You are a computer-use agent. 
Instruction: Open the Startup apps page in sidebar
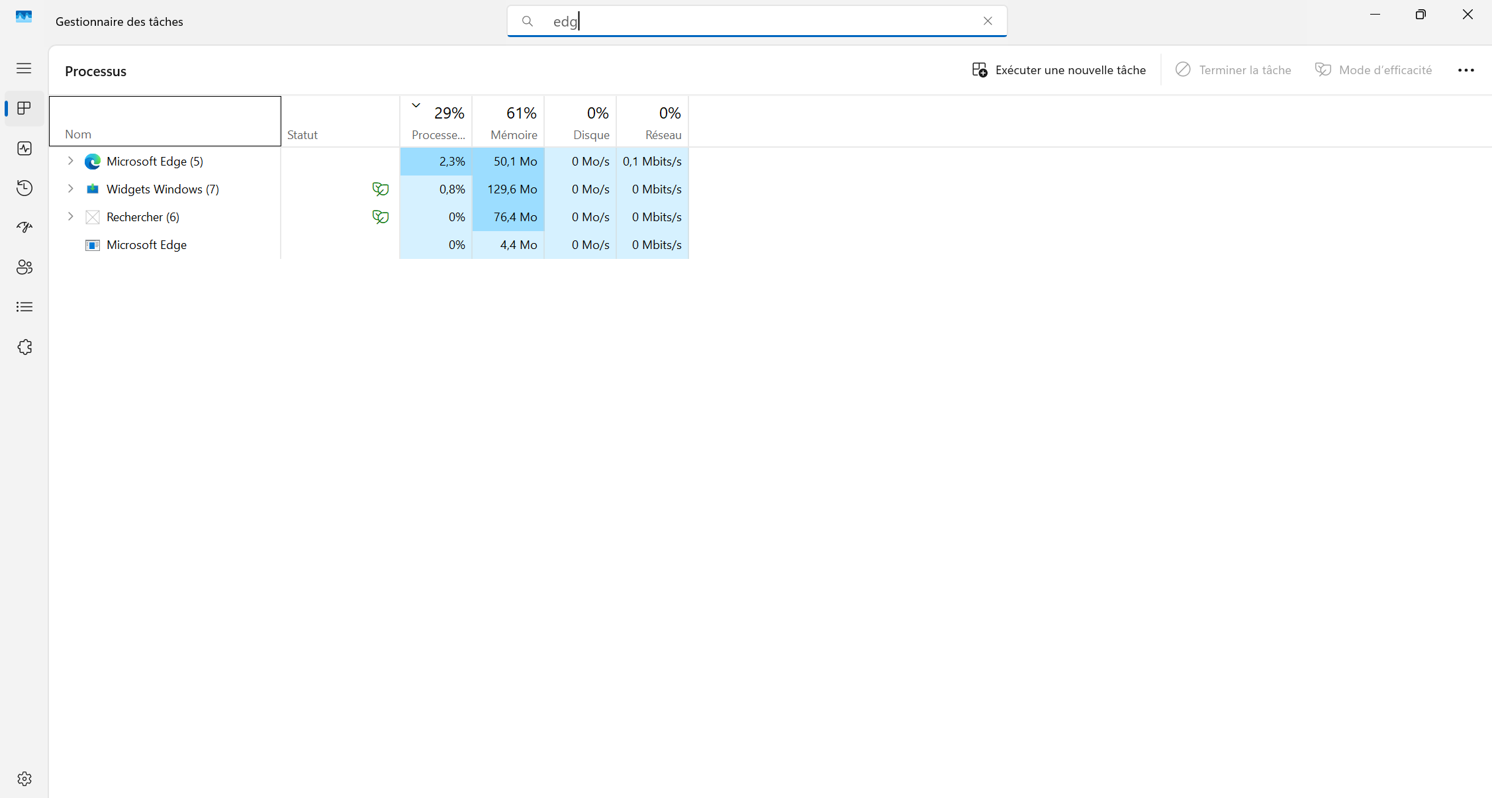pyautogui.click(x=24, y=228)
